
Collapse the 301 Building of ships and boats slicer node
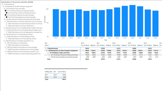(3, 9)
